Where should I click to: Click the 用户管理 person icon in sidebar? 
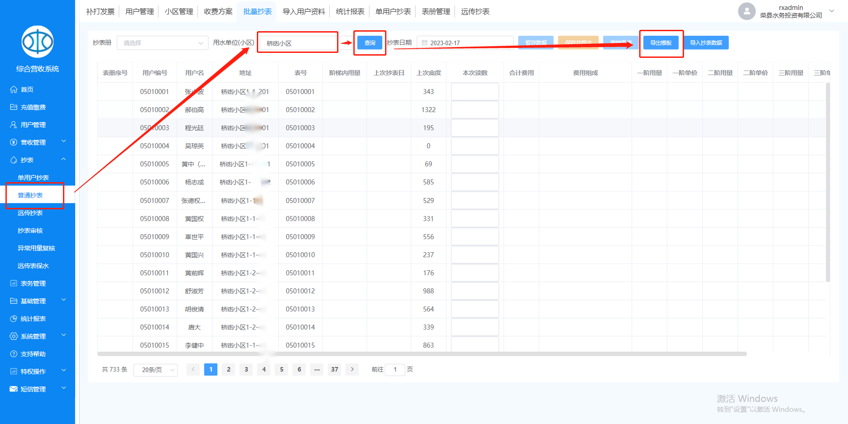14,125
